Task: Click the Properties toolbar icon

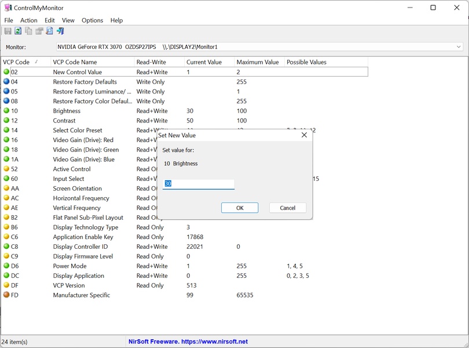Action: point(39,31)
